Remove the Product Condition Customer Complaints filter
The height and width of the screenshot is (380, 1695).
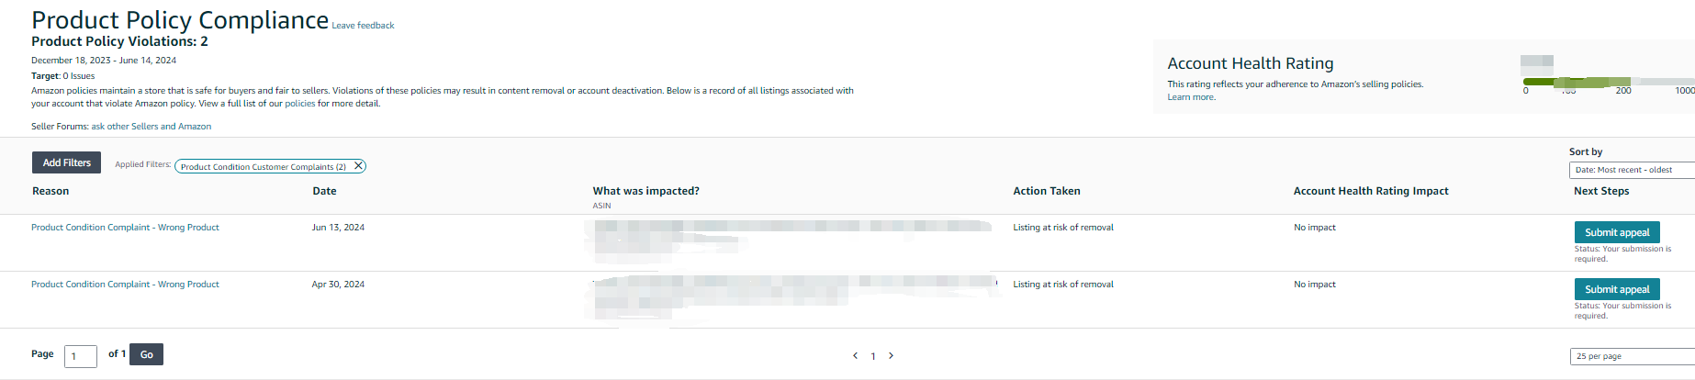coord(359,166)
